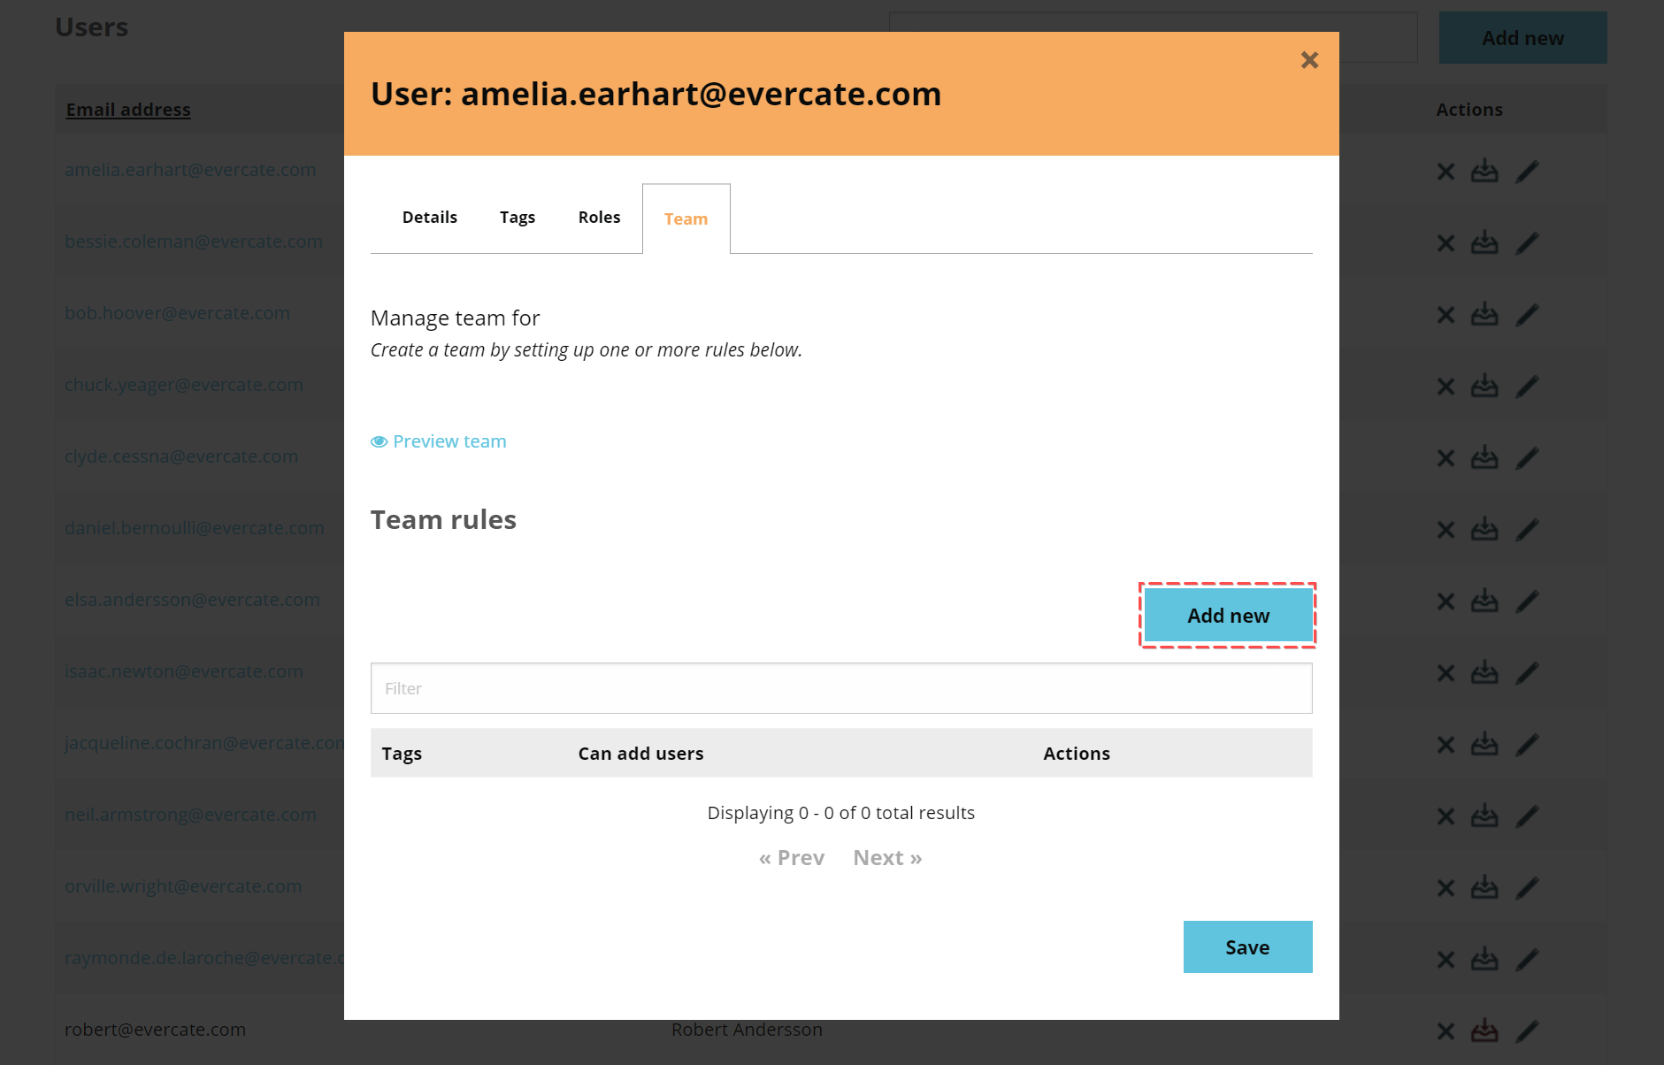The height and width of the screenshot is (1065, 1664).
Task: Click the Prev pagination link
Action: 792,856
